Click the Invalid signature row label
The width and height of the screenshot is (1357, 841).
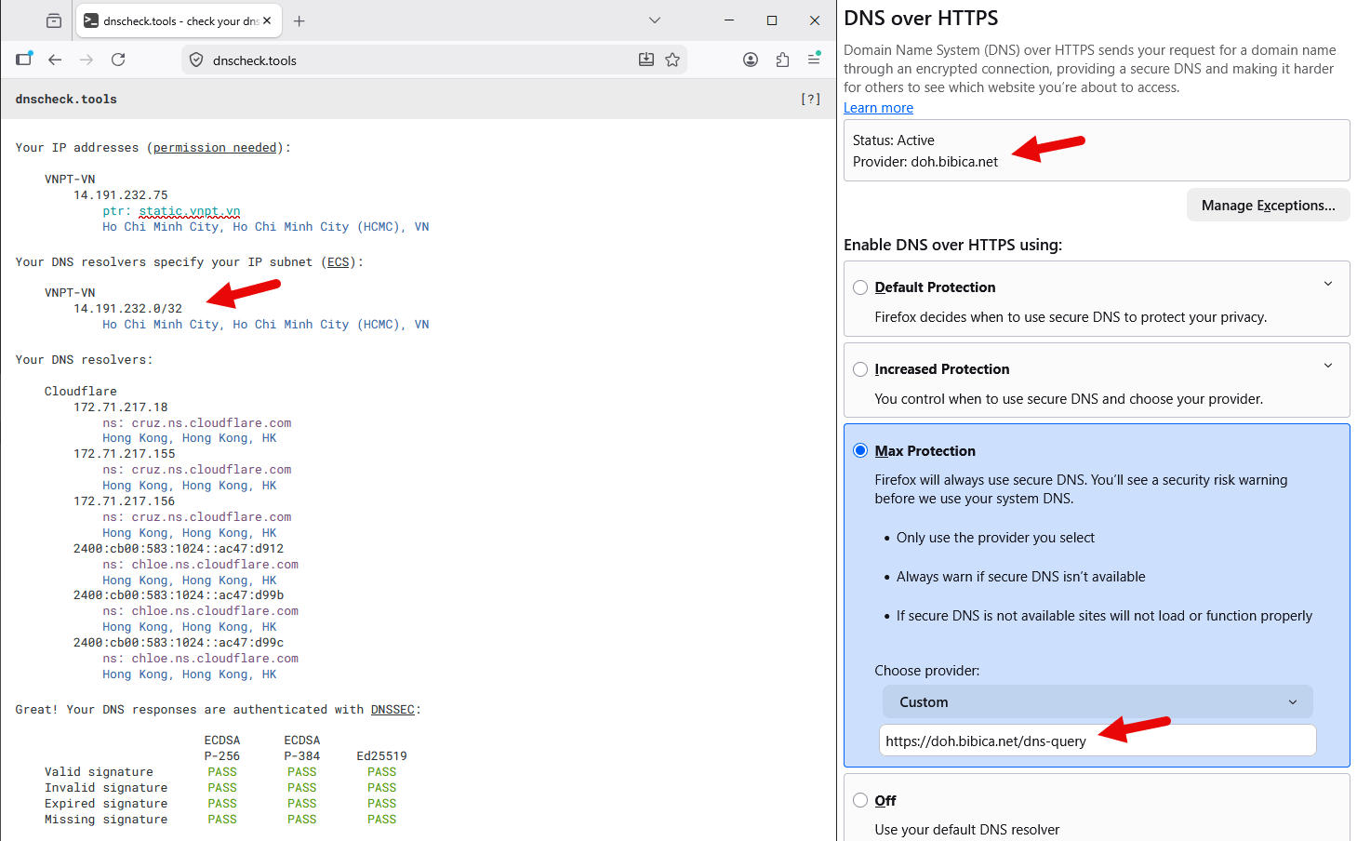click(x=106, y=788)
